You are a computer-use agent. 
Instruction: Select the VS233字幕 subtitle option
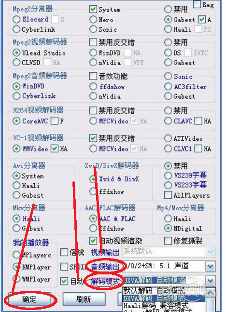click(x=168, y=185)
